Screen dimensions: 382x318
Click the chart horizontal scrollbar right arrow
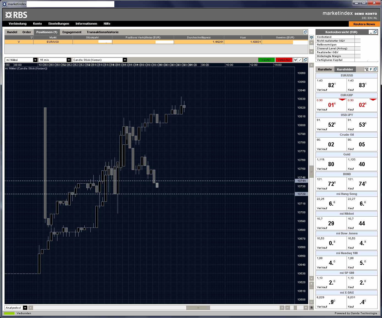[x=282, y=308]
